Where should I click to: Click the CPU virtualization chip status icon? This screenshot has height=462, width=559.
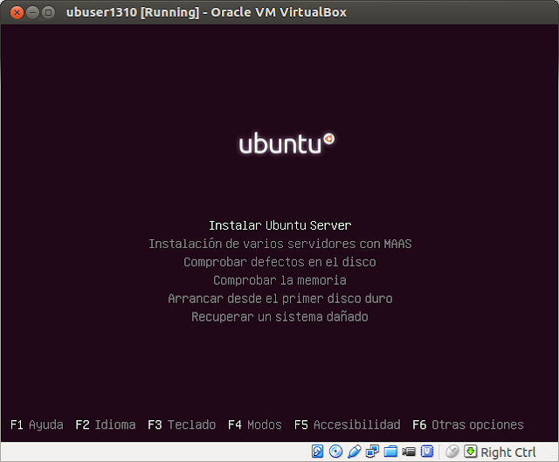(427, 452)
